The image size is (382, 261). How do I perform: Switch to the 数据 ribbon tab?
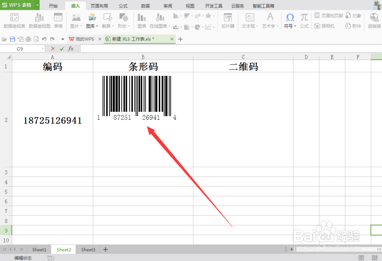point(146,6)
